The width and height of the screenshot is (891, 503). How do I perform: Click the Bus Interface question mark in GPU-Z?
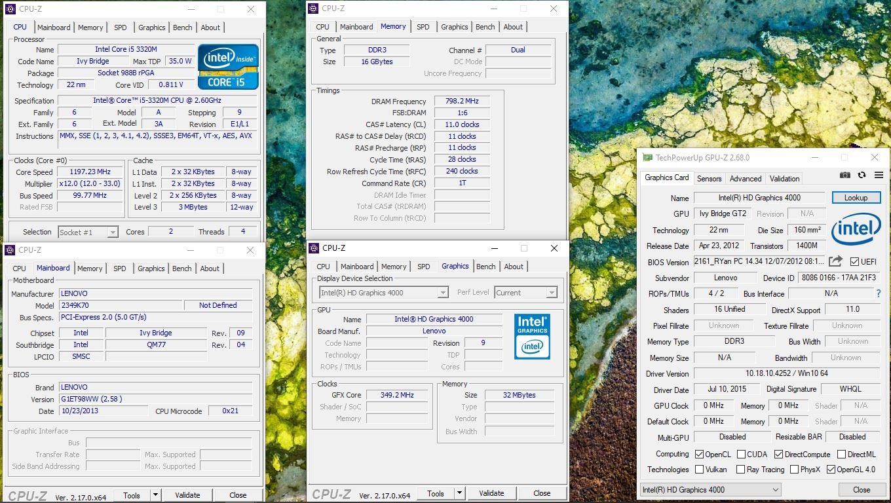[879, 293]
